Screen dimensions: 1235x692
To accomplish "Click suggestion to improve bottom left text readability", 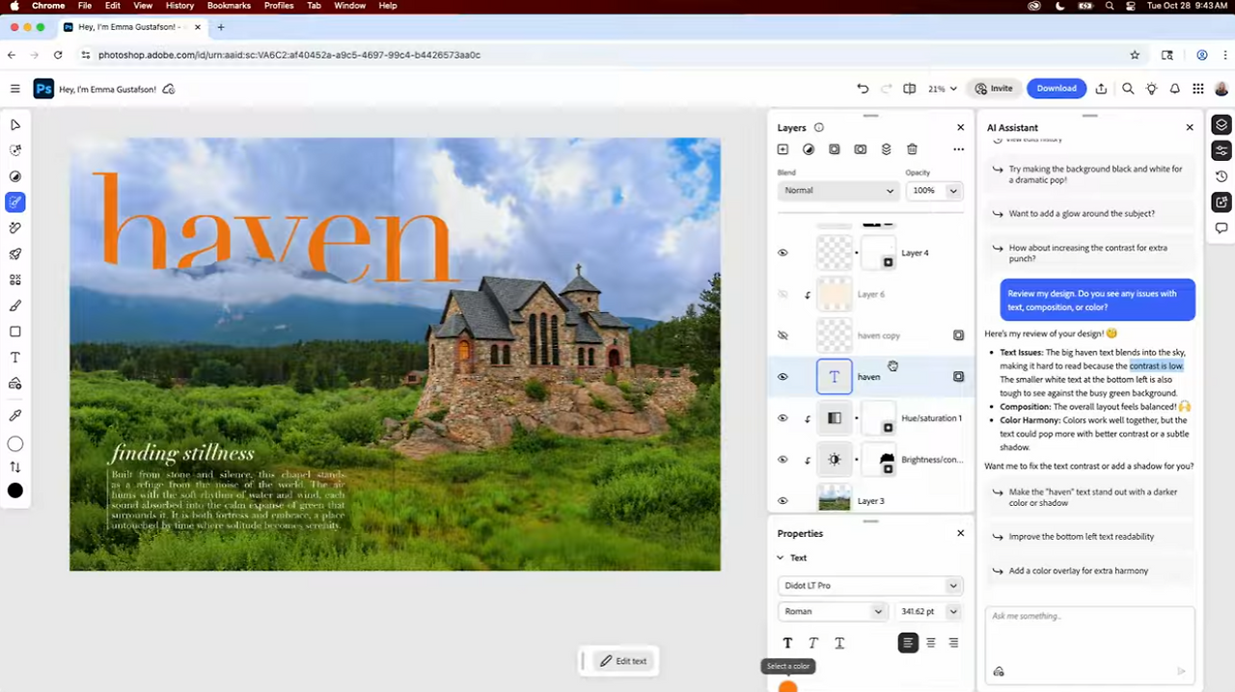I will (1090, 537).
